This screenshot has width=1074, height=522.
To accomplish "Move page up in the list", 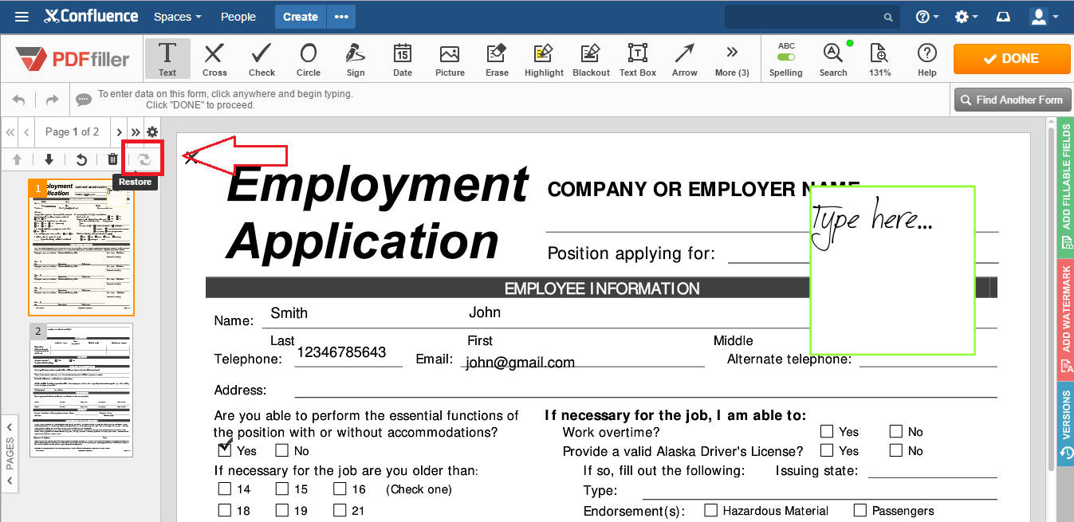I will pos(18,159).
